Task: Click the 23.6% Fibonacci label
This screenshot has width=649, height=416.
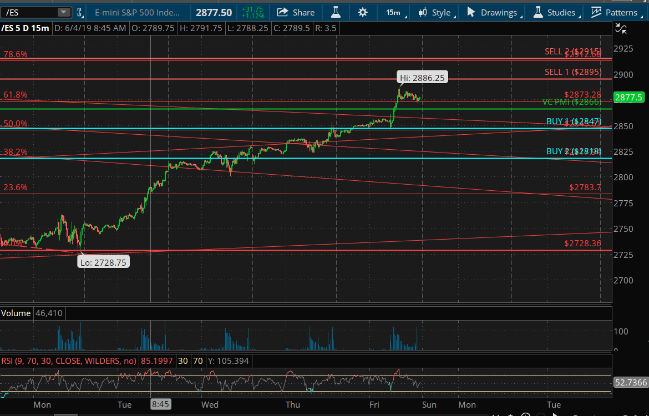Action: (x=16, y=187)
